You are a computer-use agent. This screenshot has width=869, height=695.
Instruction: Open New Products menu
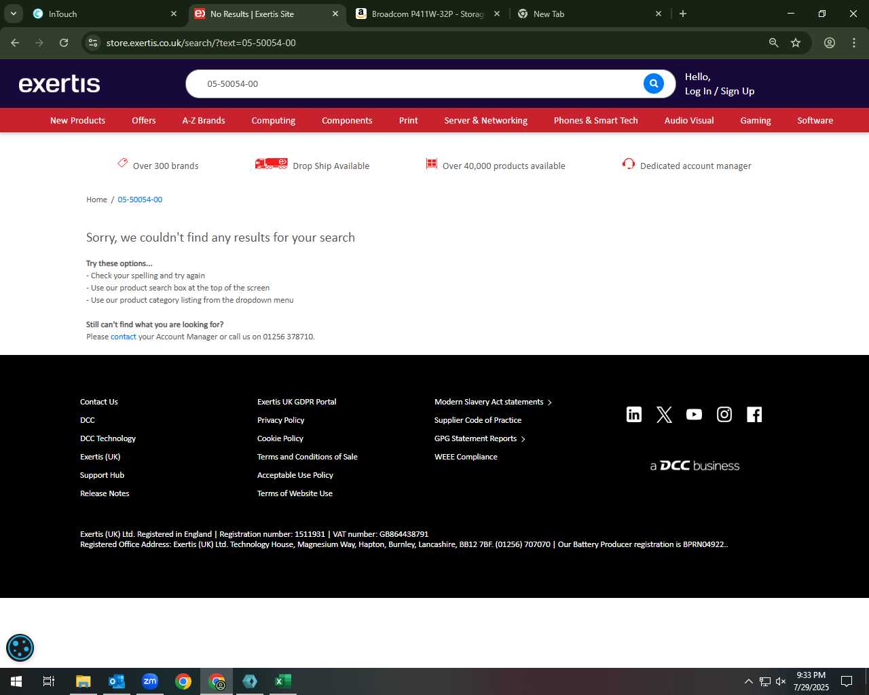(x=77, y=120)
